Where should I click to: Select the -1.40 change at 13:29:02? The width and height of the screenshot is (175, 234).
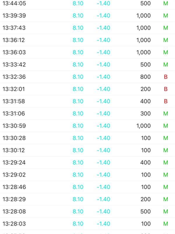(104, 175)
